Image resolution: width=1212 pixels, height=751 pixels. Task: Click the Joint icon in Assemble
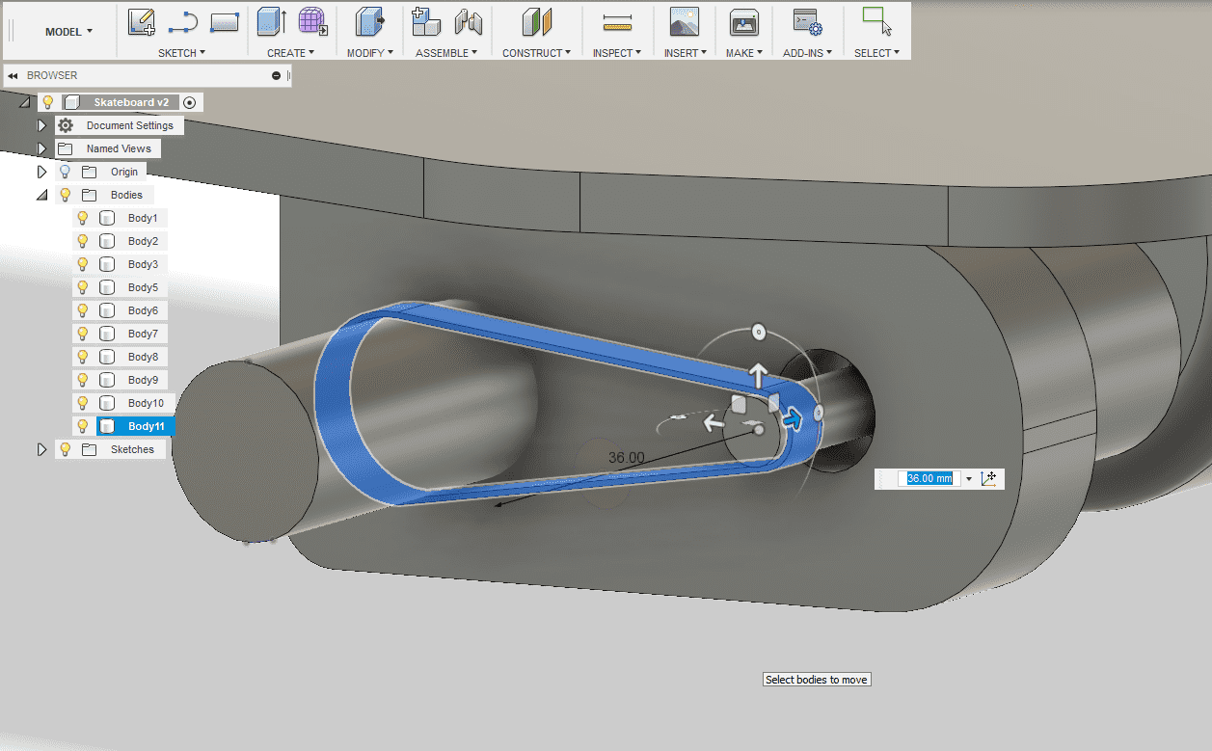pos(469,22)
